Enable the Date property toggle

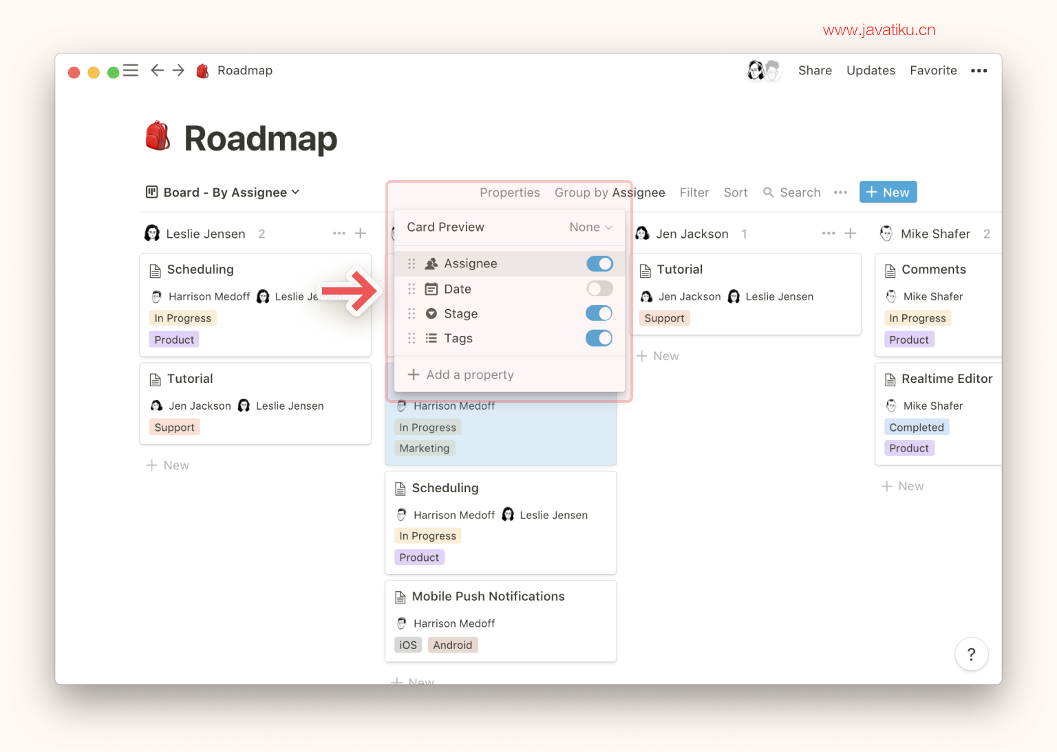(x=599, y=289)
